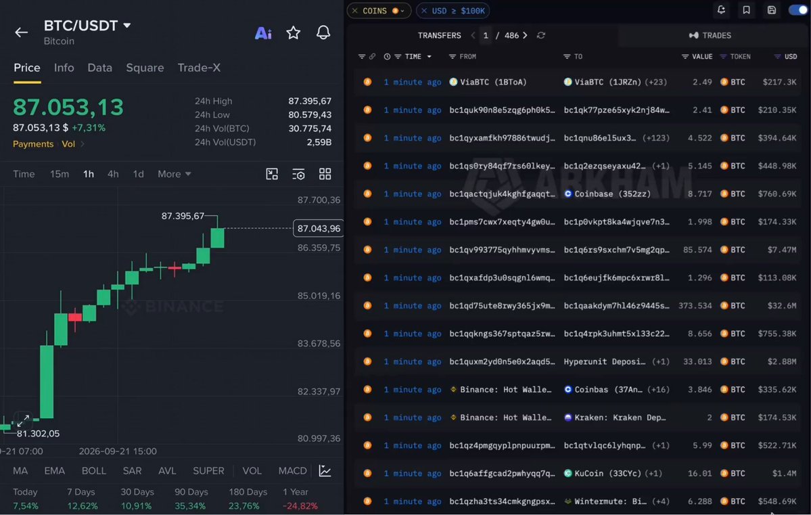Open the Square tab
Image resolution: width=811 pixels, height=515 pixels.
point(145,68)
